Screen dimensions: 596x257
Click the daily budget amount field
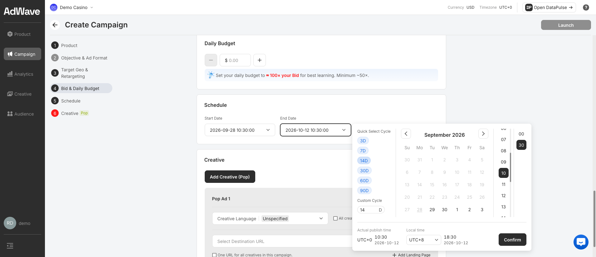(x=235, y=60)
